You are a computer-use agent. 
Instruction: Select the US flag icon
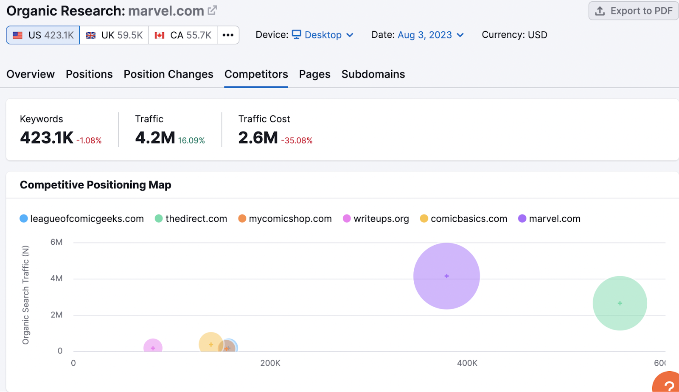[x=17, y=35]
